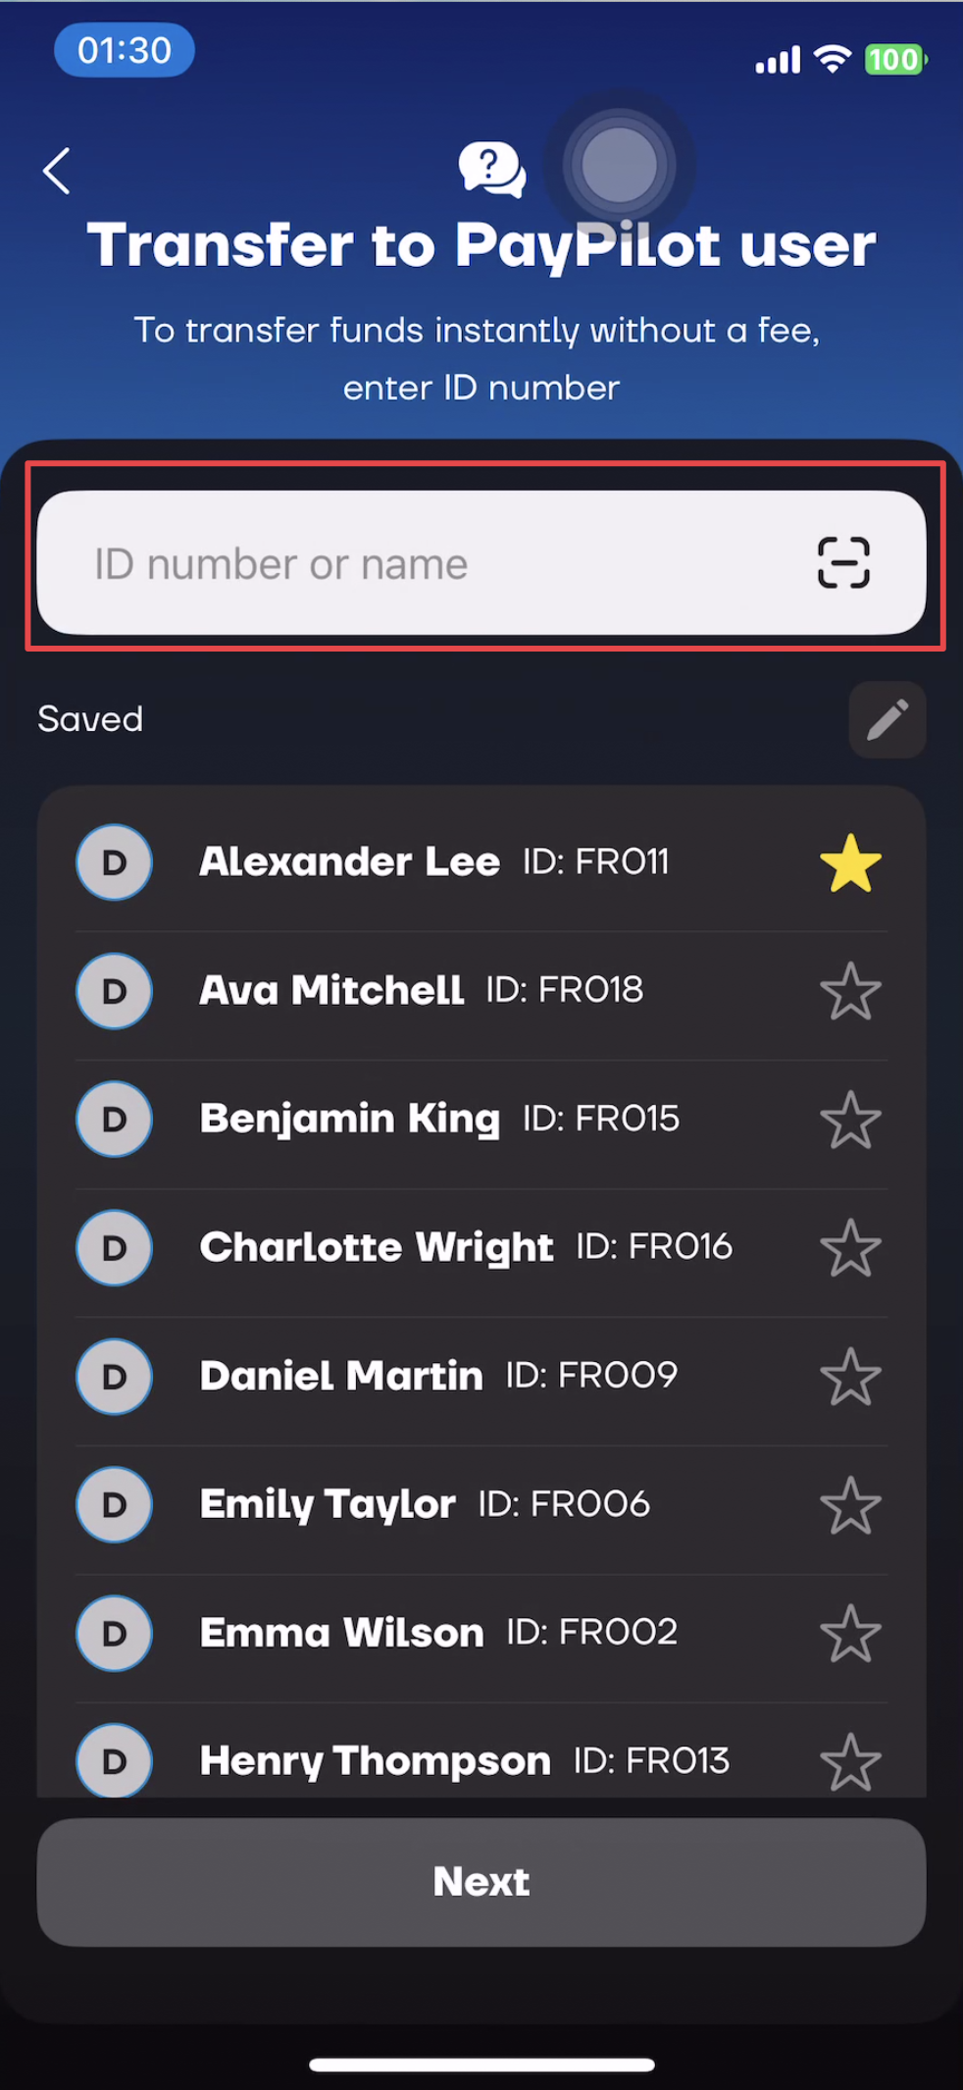Tap Daniel Martin's avatar icon
Screen dimensions: 963x2090
pos(114,1376)
